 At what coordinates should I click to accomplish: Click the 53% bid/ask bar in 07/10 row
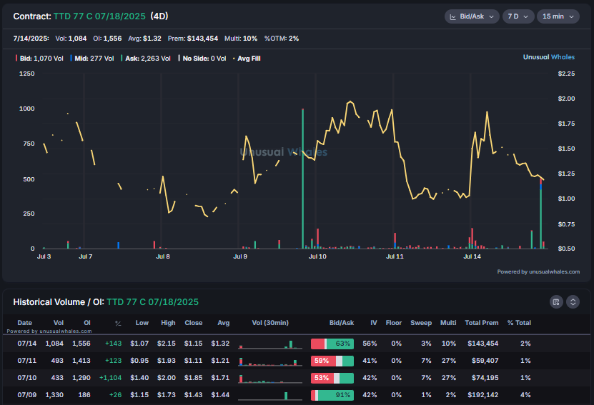(x=332, y=378)
